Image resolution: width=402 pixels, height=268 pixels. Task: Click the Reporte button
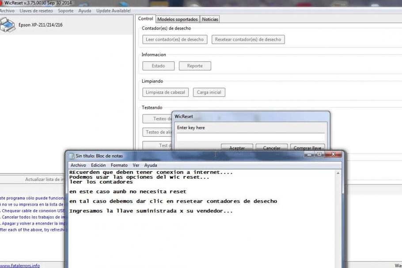(x=195, y=66)
